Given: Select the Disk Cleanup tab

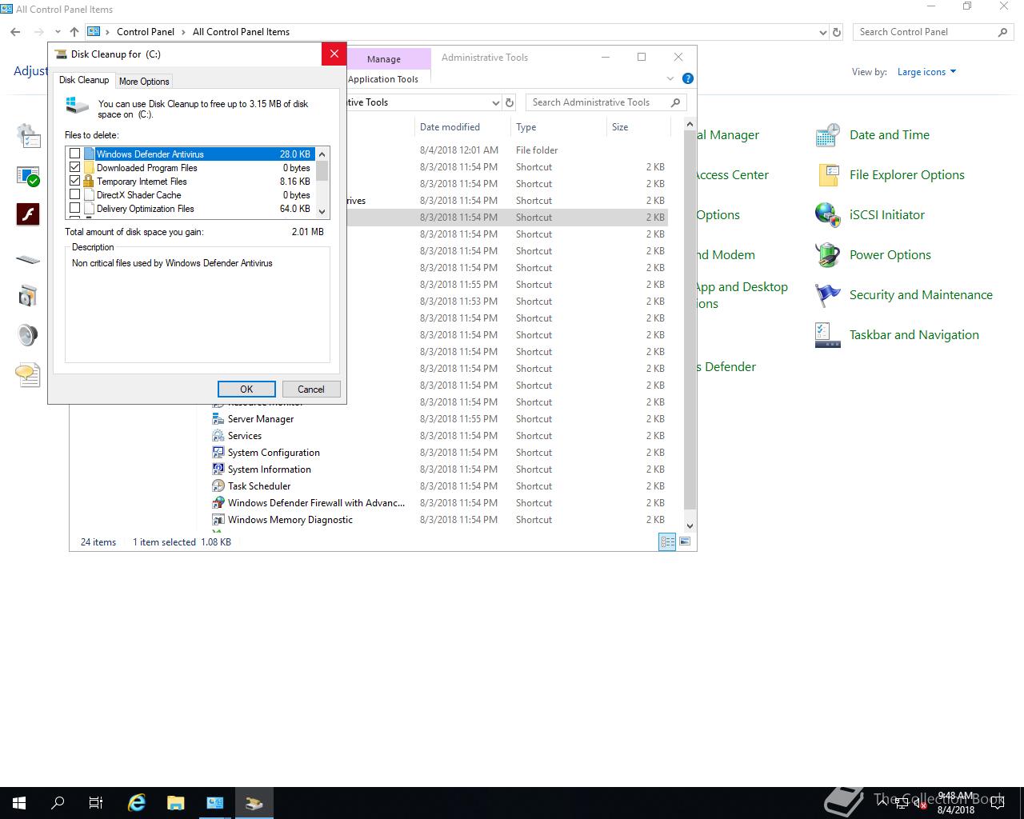Looking at the screenshot, I should (84, 80).
